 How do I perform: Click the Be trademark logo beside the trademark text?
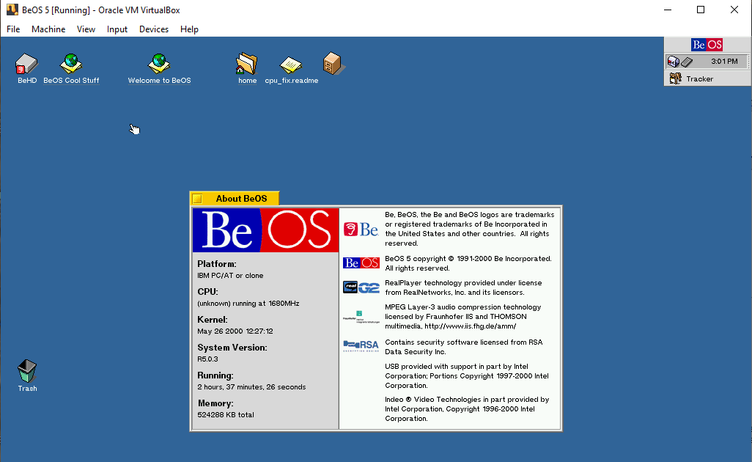360,229
